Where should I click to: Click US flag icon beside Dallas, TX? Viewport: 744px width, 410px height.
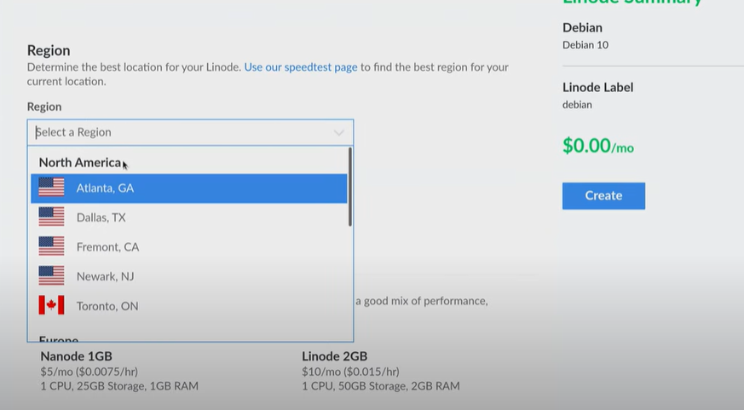(x=51, y=217)
